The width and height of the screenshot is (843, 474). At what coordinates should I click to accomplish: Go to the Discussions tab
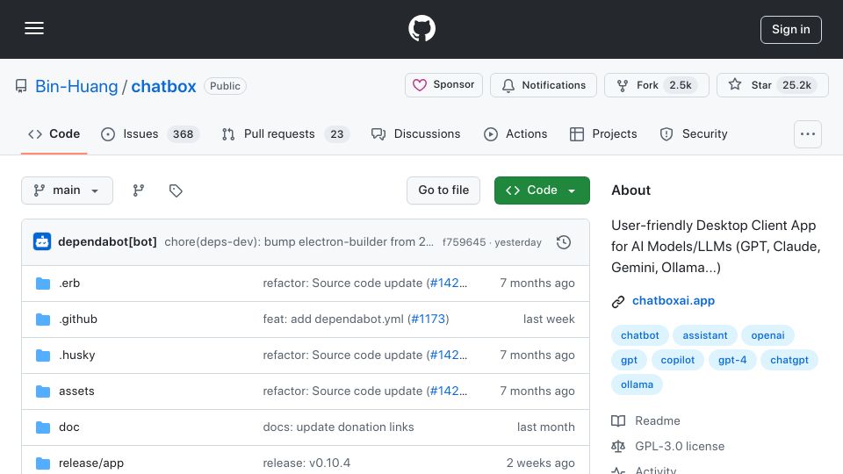(x=415, y=133)
